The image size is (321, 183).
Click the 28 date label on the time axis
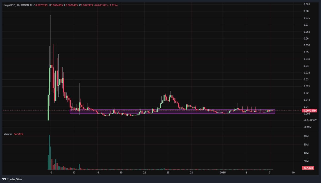coord(191,173)
